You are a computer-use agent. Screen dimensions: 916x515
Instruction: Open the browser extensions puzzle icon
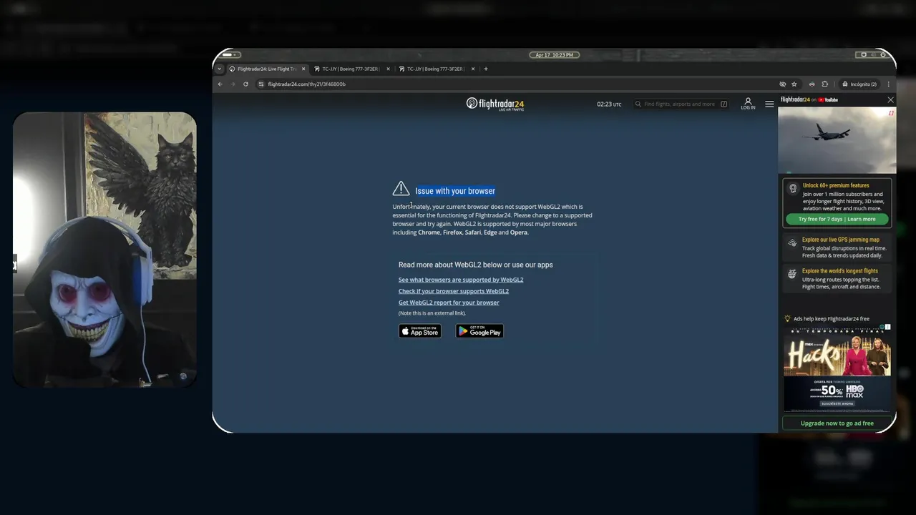[825, 84]
